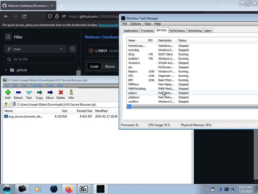Sort services by Status column header
Image resolution: width=258 pixels, height=194 pixels.
182,40
